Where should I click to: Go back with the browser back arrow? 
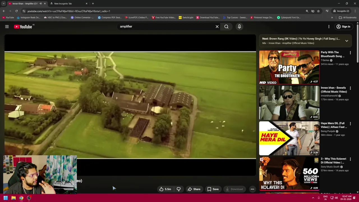pos(4,11)
